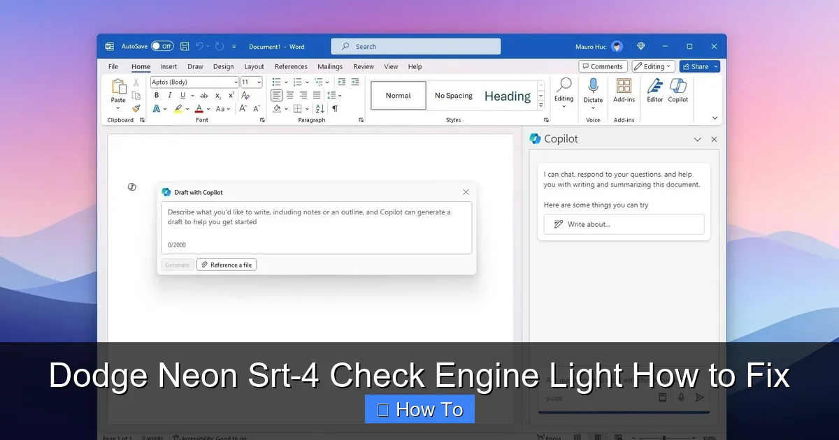Click the Draft with Copilot text box
This screenshot has width=839, height=440.
(317, 228)
